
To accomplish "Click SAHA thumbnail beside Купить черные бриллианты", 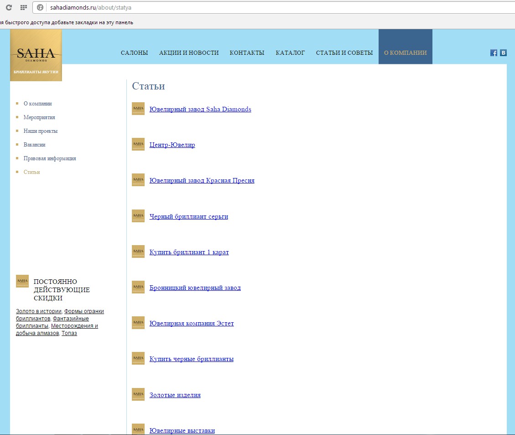I will pos(138,358).
